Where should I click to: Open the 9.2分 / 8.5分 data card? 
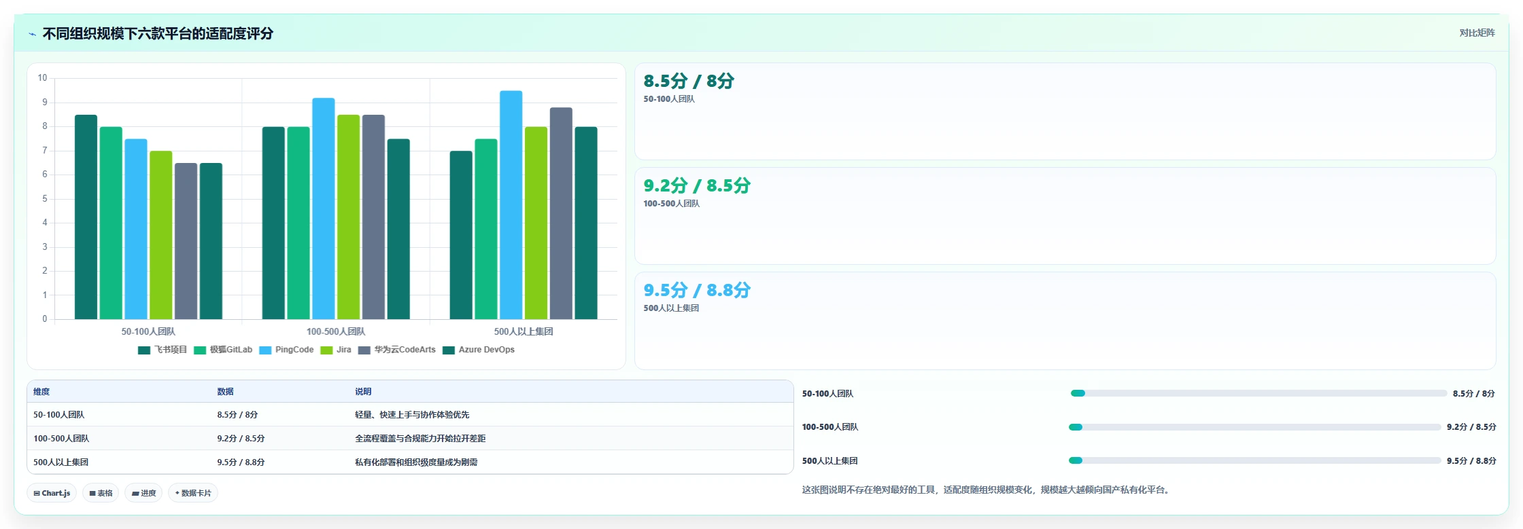pyautogui.click(x=1065, y=216)
